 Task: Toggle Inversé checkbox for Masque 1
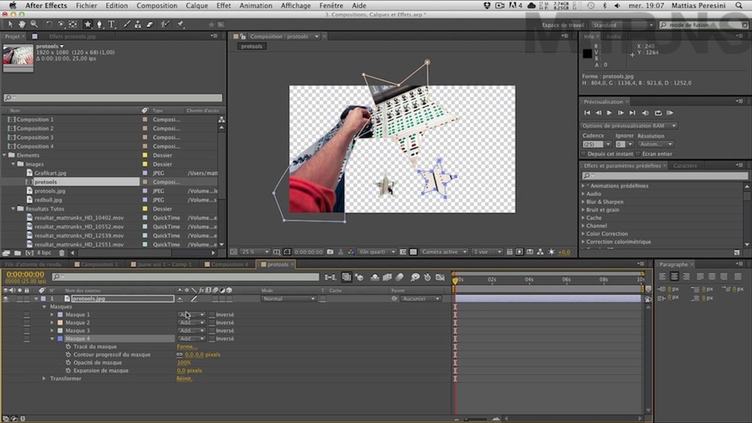coord(212,315)
